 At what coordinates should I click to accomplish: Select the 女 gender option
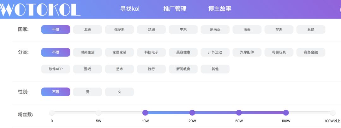pos(119,92)
